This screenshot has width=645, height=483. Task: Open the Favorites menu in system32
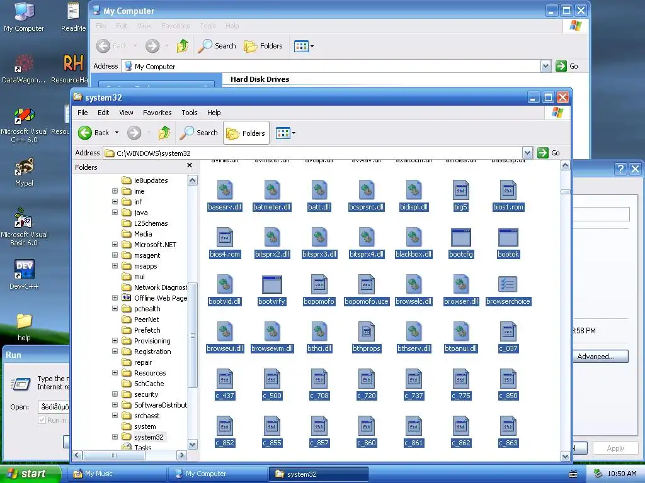tap(157, 113)
